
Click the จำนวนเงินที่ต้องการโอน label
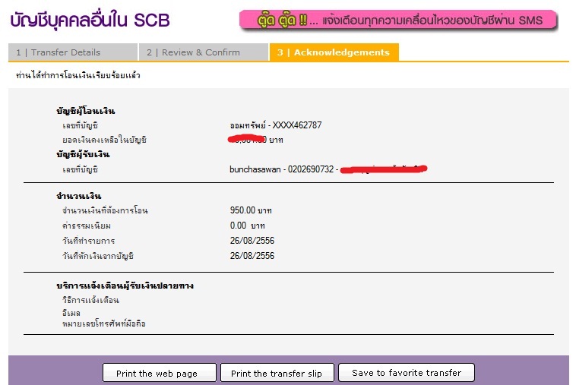pos(105,210)
